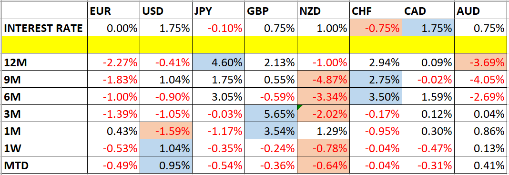Click the GBP 3M value 5.65%
The height and width of the screenshot is (175, 509).
271,114
